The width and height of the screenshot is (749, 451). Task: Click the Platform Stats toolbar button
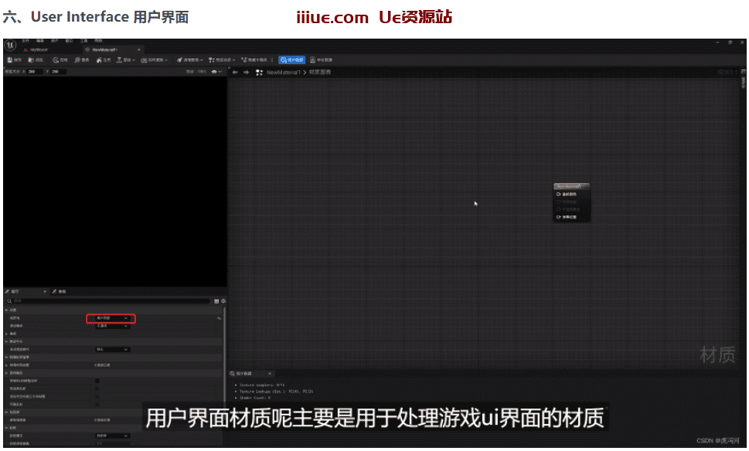[x=322, y=59]
